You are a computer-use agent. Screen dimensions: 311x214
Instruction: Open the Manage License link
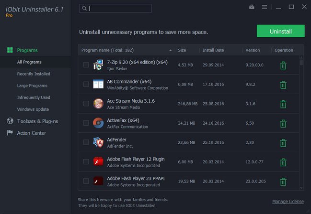[288, 202]
